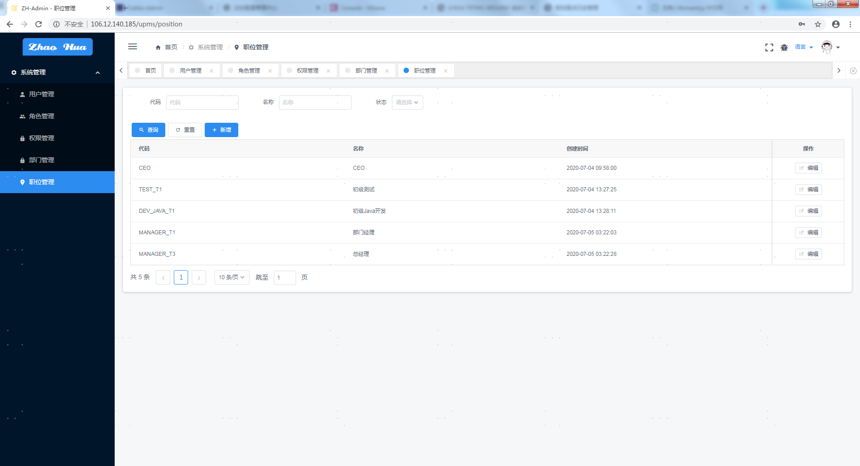Switch to the 部门管理 tab
This screenshot has width=860, height=466.
366,70
